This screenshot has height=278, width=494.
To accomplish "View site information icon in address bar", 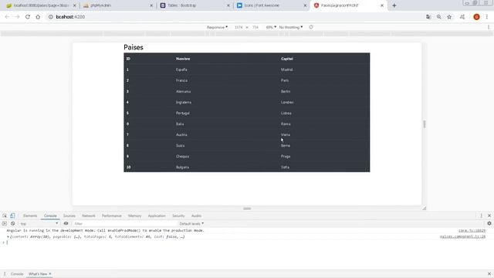I will click(x=50, y=17).
